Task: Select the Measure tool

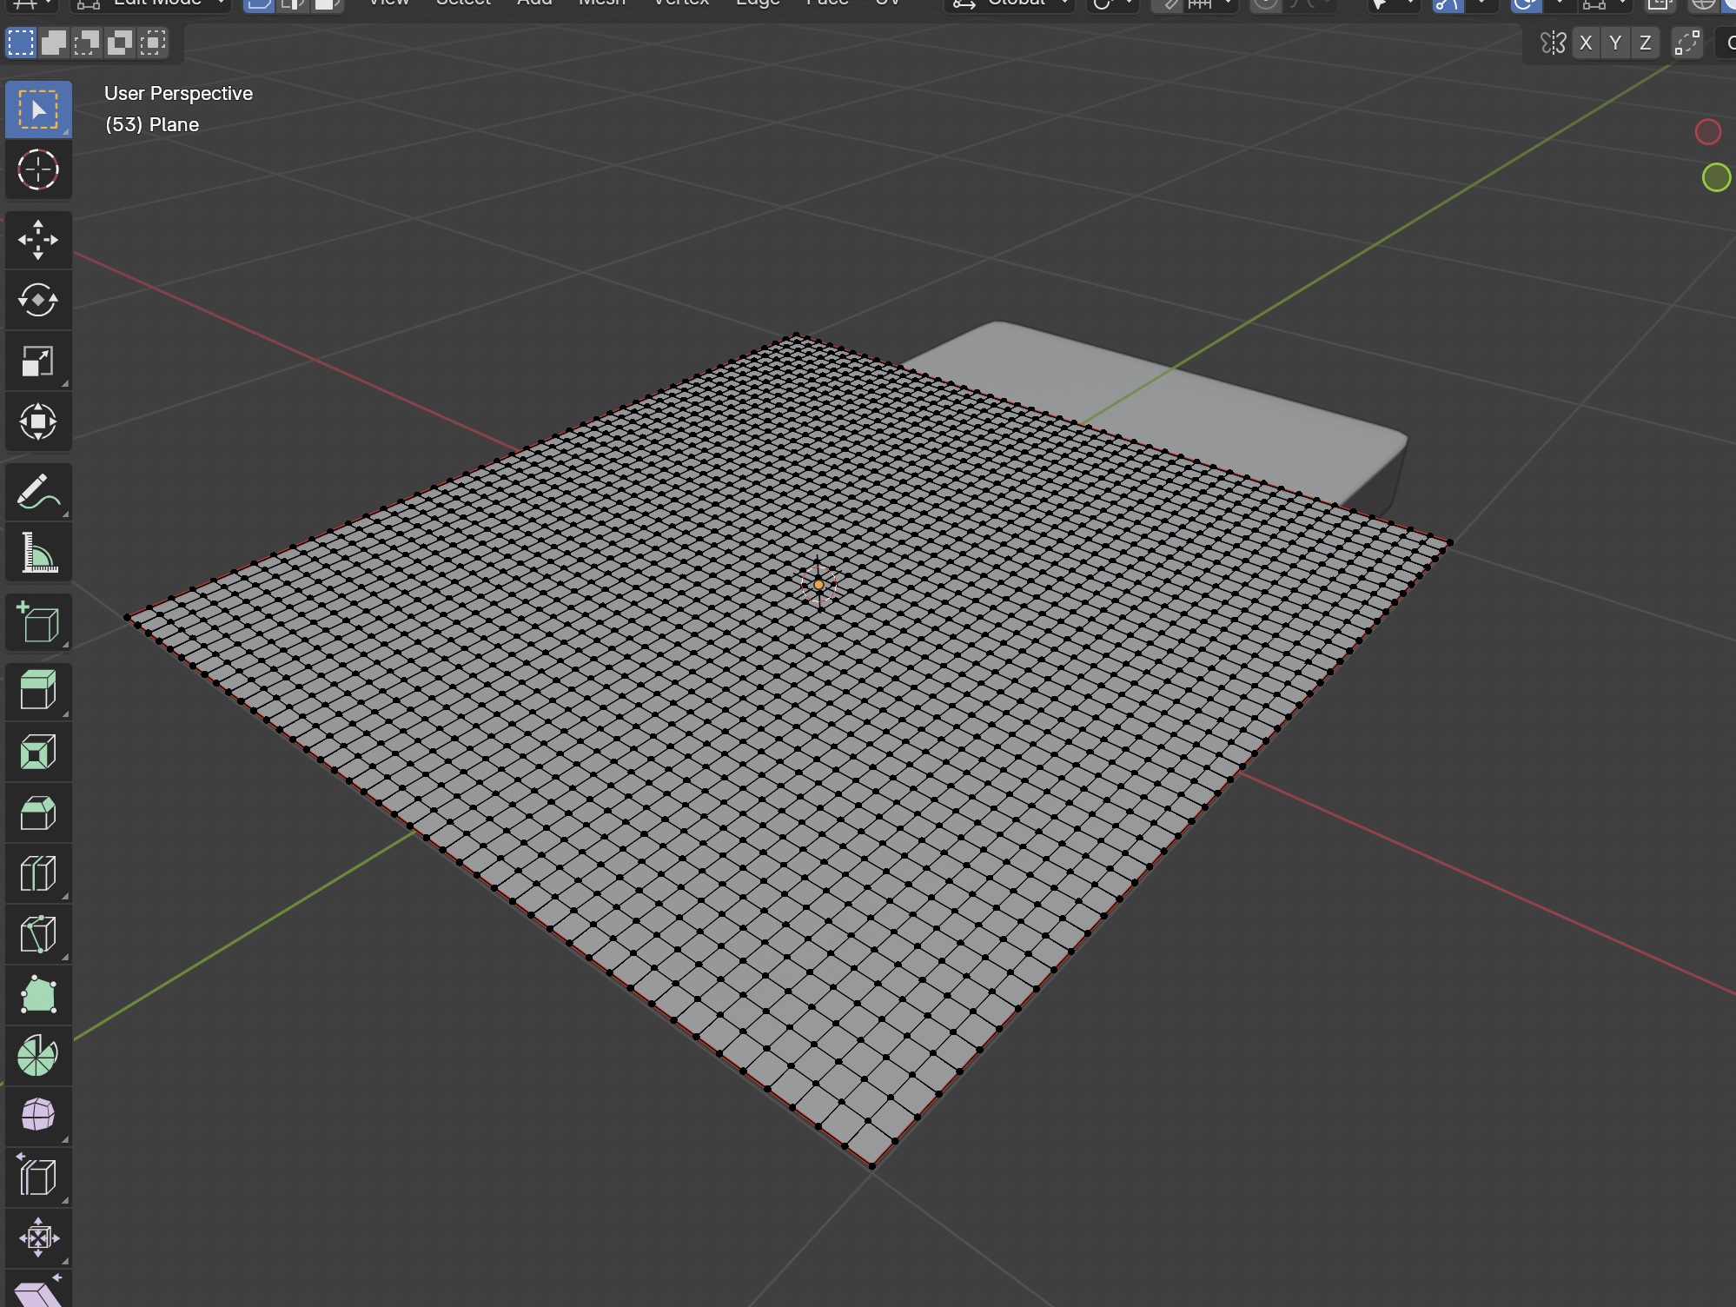Action: tap(38, 552)
